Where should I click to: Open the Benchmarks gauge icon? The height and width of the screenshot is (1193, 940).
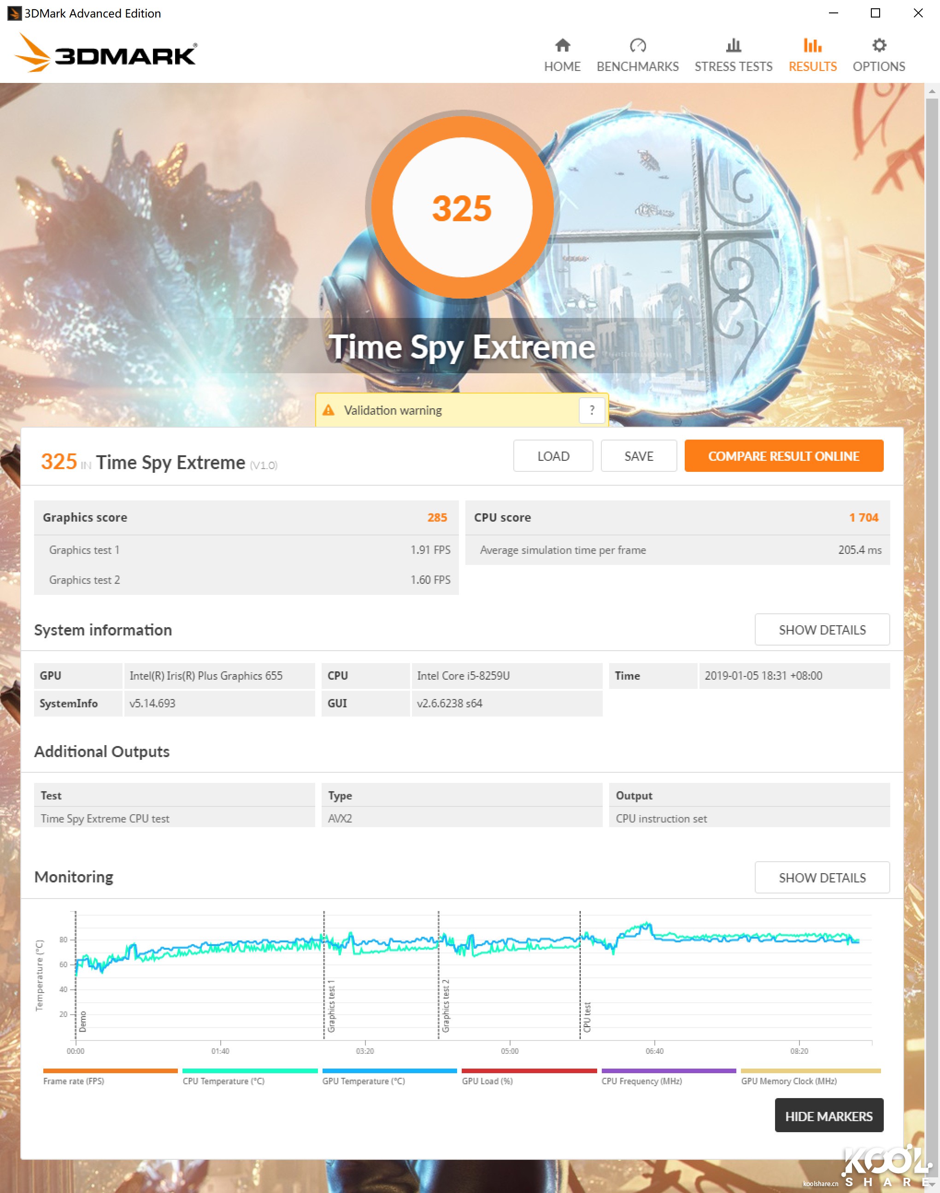[x=637, y=45]
